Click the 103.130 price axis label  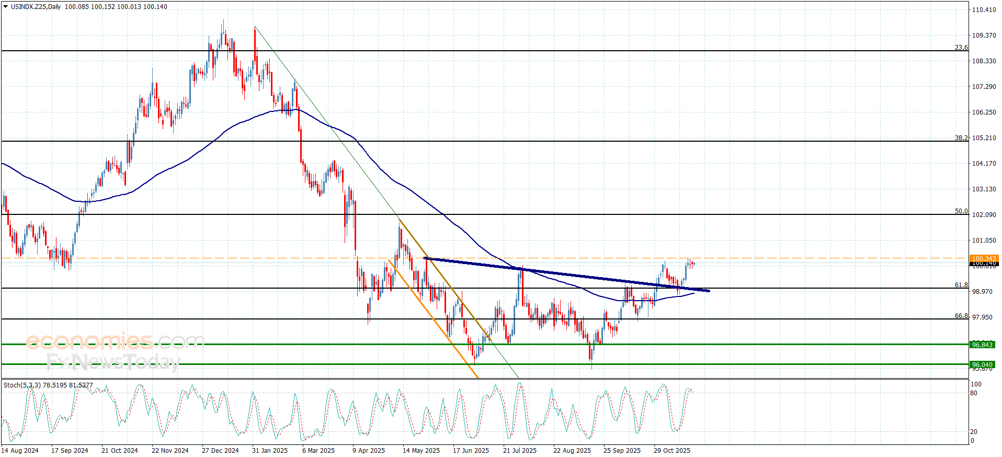click(x=984, y=189)
